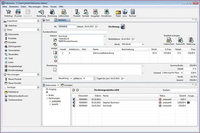200x133 pixels.
Task: Open the Extras menu
Action: 45,7
